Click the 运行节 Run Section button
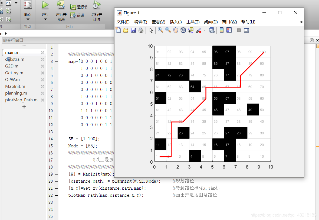This screenshot has height=220, width=319. [79, 7]
